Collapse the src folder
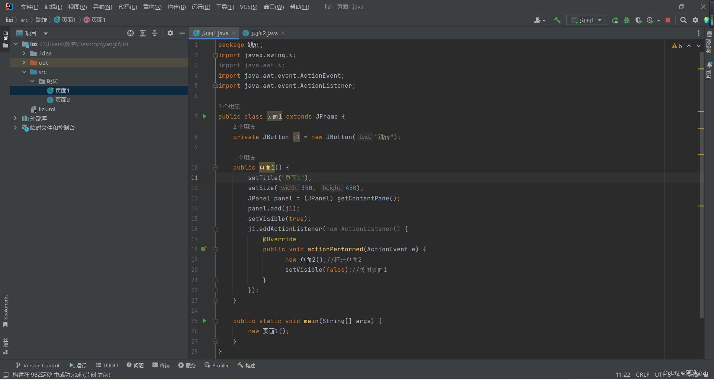 point(24,72)
